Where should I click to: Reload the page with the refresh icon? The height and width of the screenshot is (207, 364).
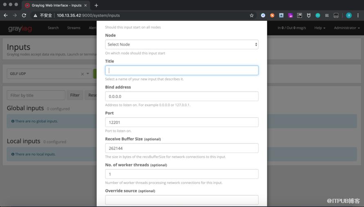pyautogui.click(x=24, y=15)
